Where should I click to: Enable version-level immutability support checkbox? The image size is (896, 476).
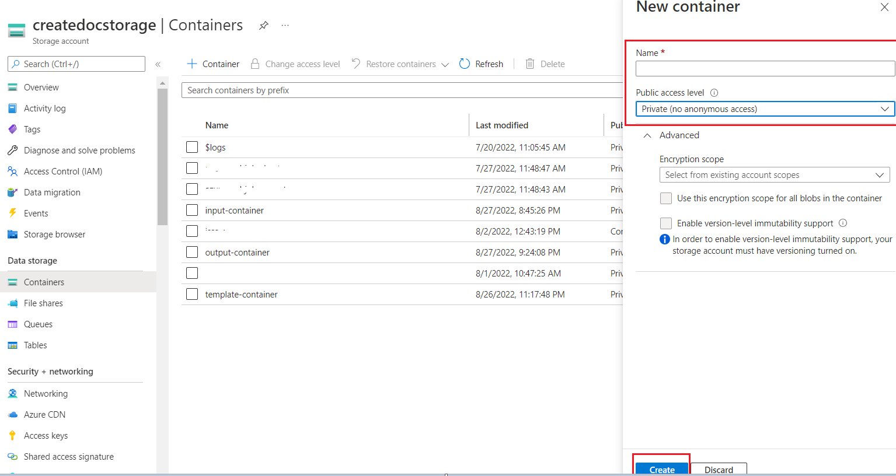(666, 223)
